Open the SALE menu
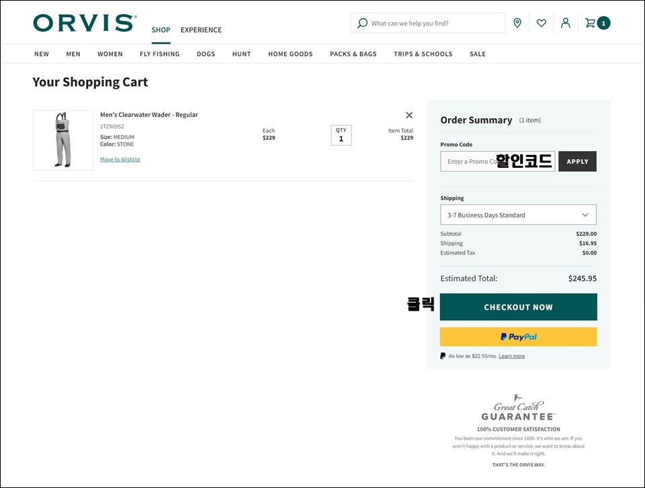 (478, 54)
